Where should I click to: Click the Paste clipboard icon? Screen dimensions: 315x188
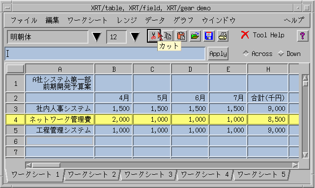[181, 36]
